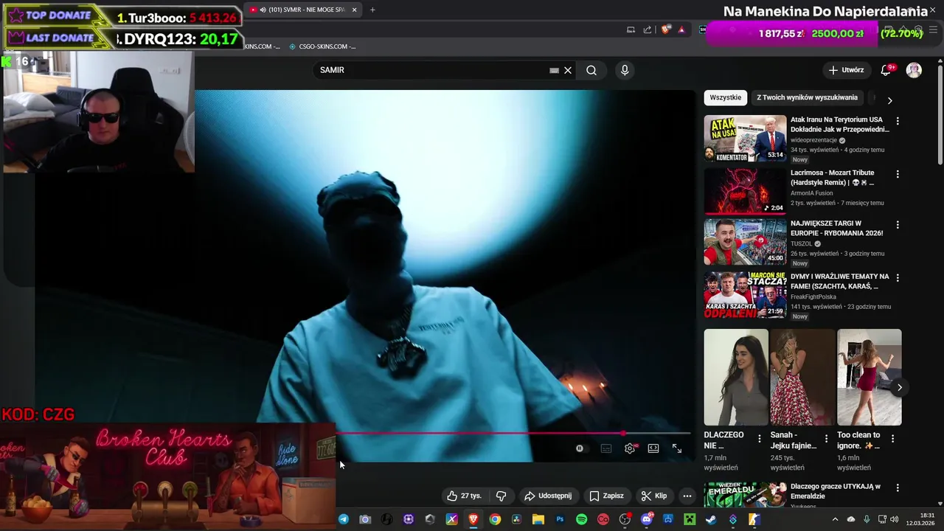Clear the SAMIR search text with the X
This screenshot has height=531, width=944.
tap(568, 70)
